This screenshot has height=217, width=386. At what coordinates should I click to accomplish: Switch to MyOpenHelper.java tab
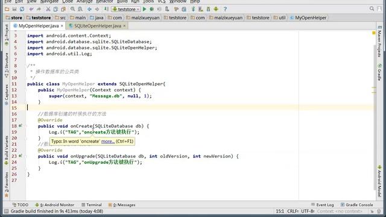(x=39, y=26)
